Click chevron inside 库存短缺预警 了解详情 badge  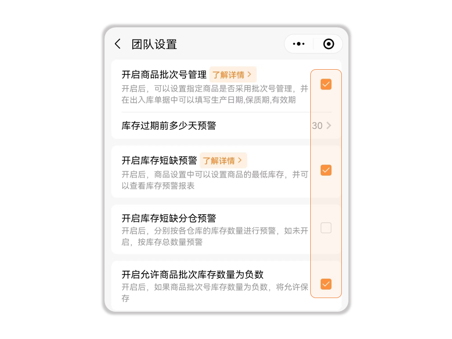(x=240, y=160)
